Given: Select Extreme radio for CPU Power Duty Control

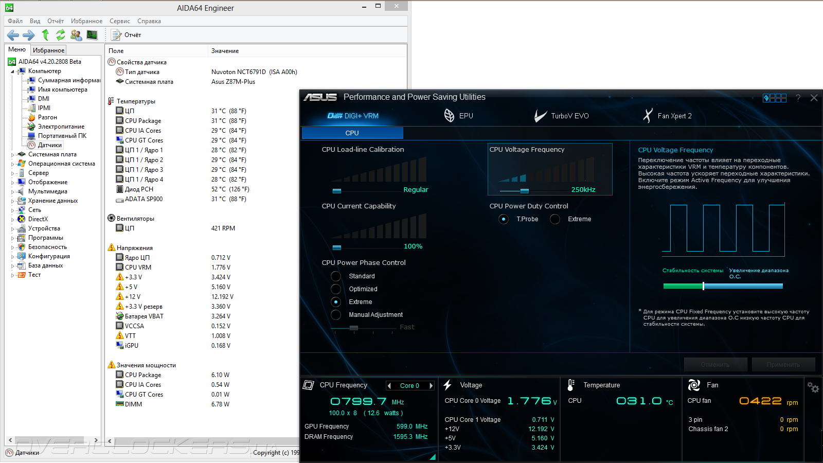Looking at the screenshot, I should click(x=555, y=219).
